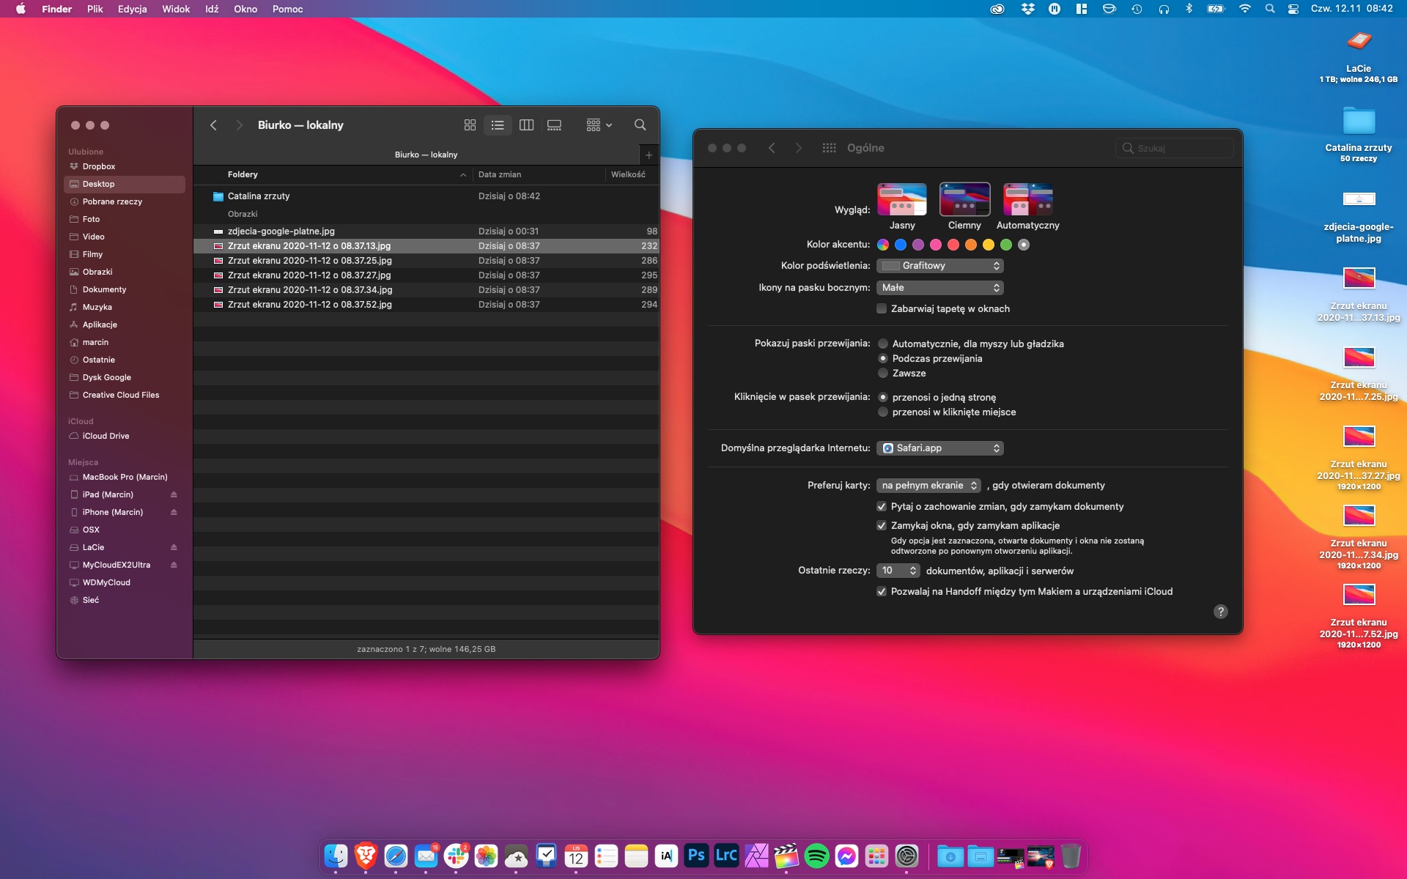The height and width of the screenshot is (879, 1407).
Task: Choose blue accent color
Action: (x=901, y=245)
